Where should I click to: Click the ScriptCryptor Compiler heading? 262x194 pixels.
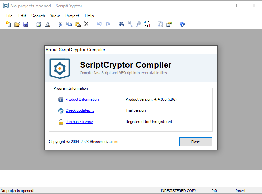click(x=126, y=65)
